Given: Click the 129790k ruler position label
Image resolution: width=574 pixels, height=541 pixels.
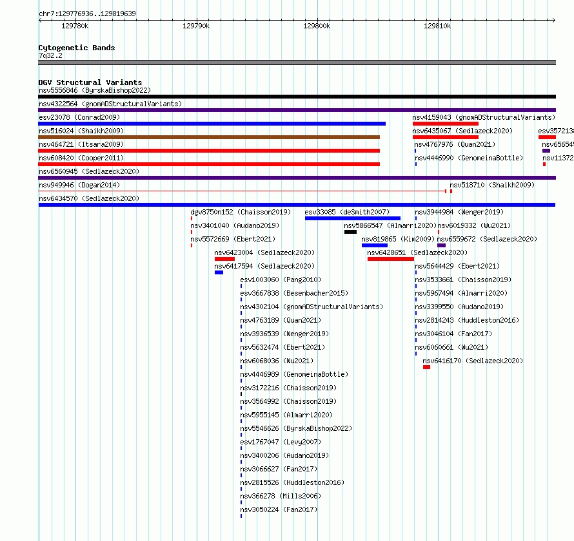Looking at the screenshot, I should click(196, 26).
